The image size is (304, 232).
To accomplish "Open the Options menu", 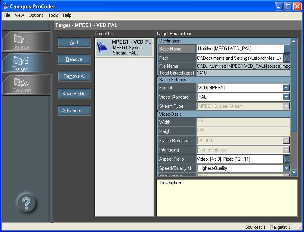I will click(36, 15).
